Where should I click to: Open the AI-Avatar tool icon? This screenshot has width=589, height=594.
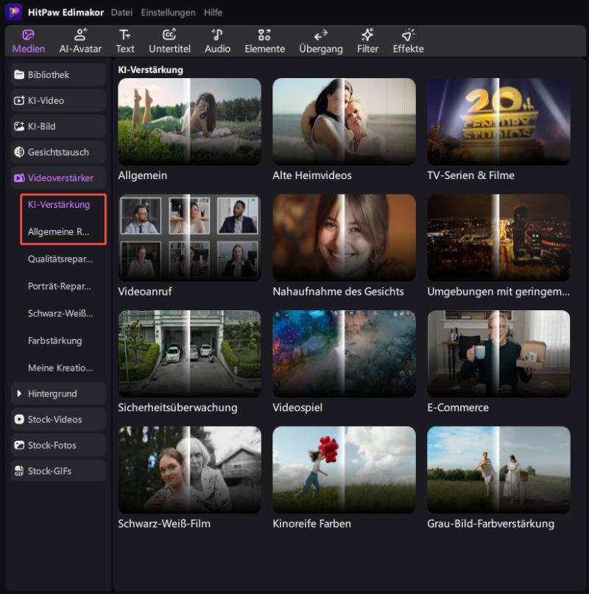[x=80, y=35]
